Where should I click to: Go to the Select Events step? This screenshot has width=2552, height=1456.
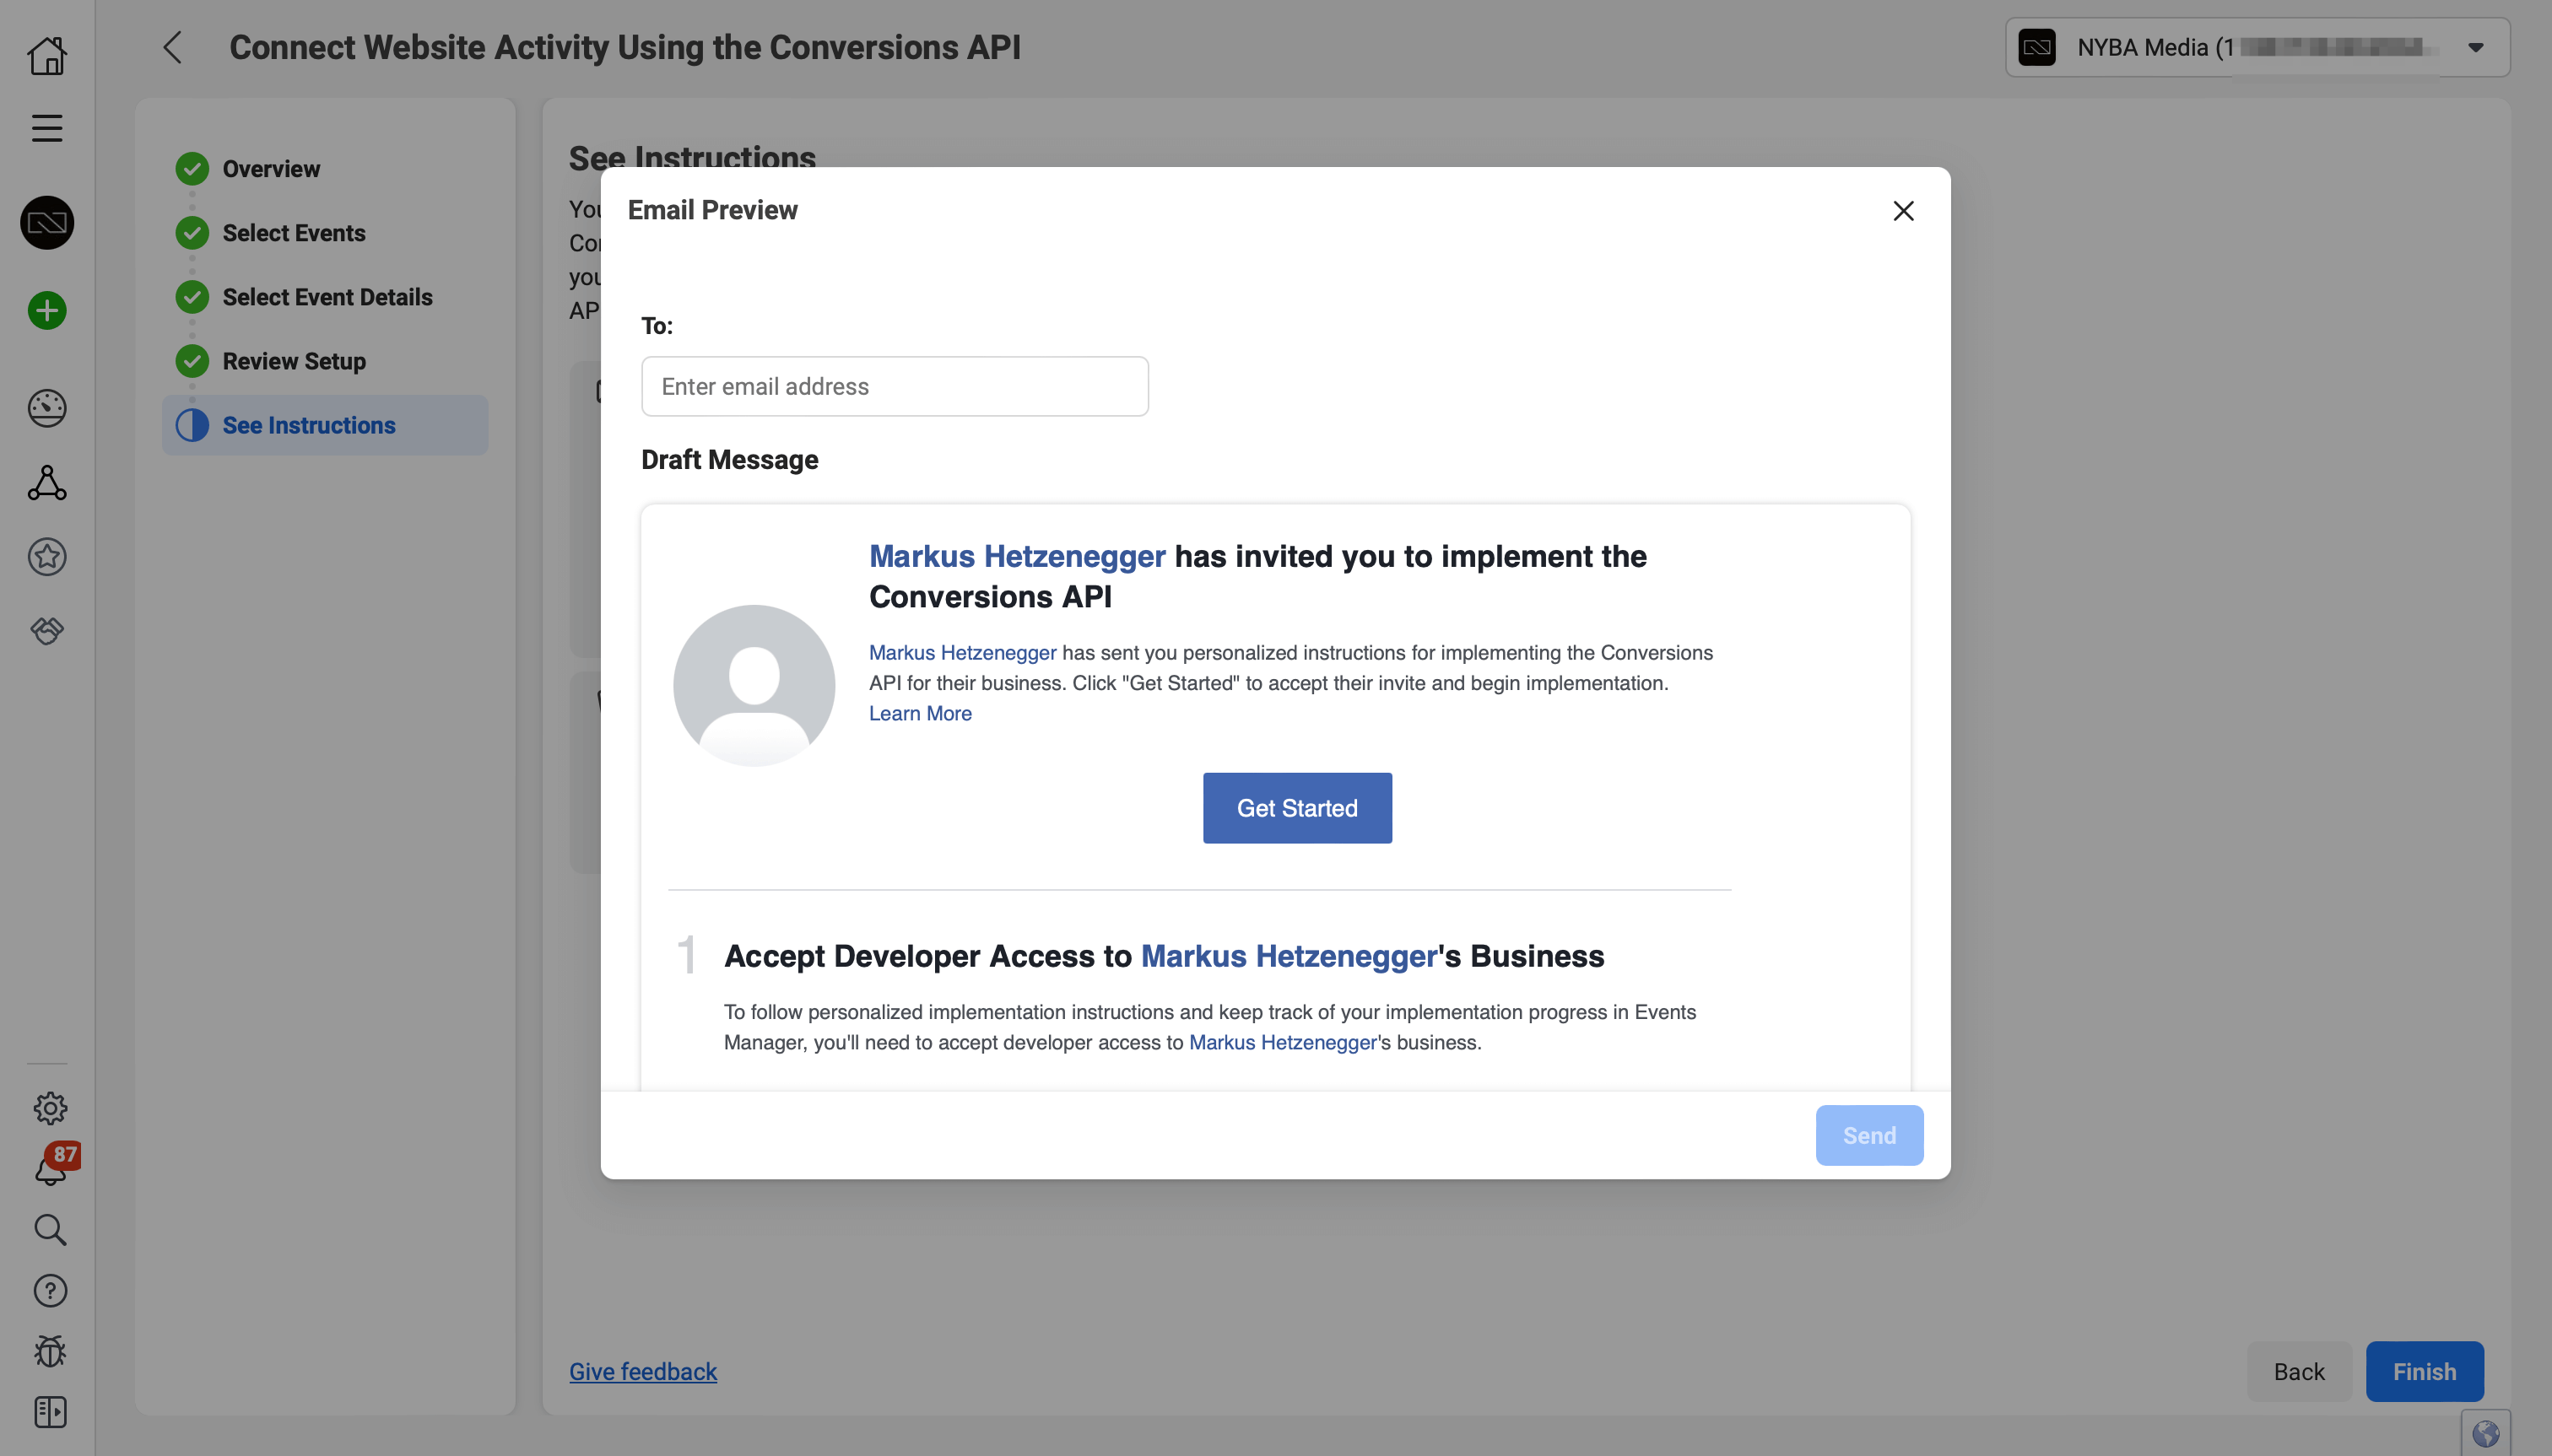pyautogui.click(x=295, y=233)
